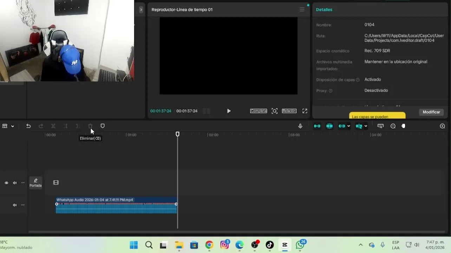Click the ESP LAA language indicator
The height and width of the screenshot is (253, 451).
click(396, 245)
